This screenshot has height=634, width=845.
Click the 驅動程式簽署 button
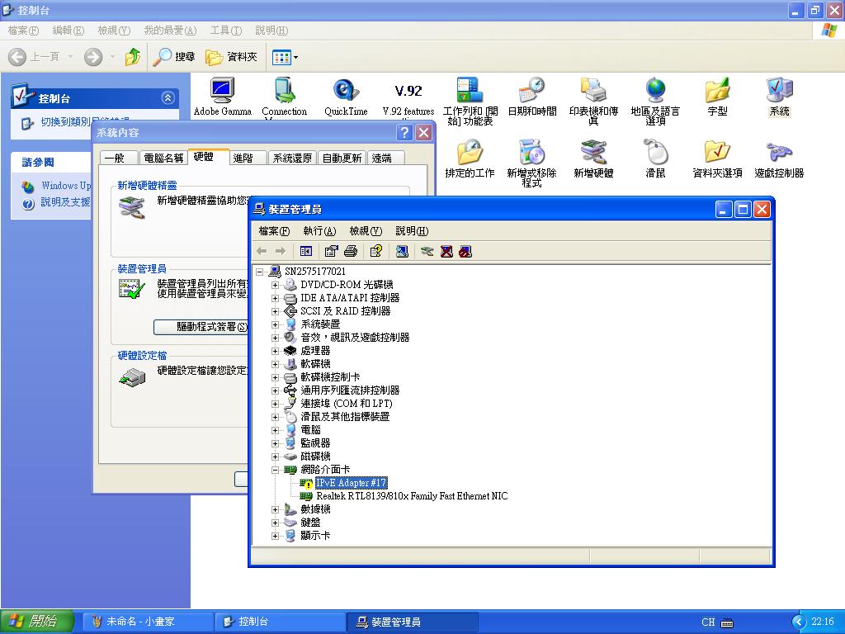pos(202,327)
